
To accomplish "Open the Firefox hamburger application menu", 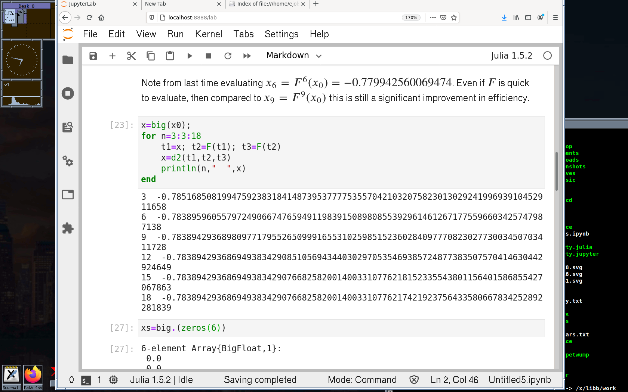I will coord(555,18).
